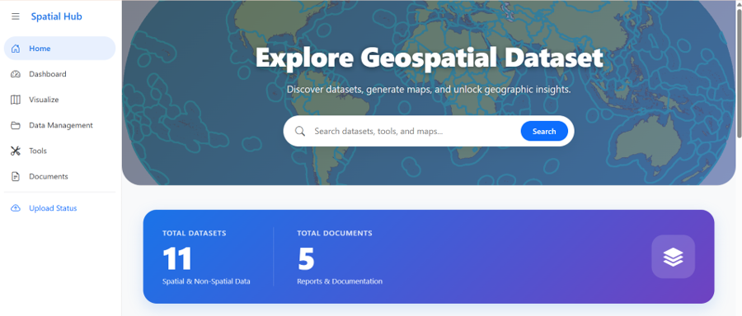Open Data Management section

[x=59, y=125]
